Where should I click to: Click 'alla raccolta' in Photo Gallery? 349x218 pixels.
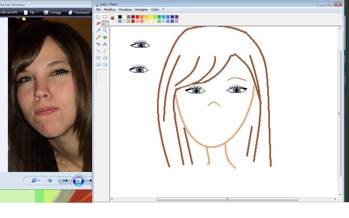[9, 12]
